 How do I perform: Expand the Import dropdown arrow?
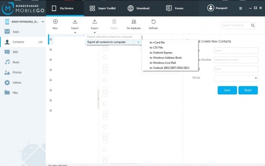coord(75,33)
